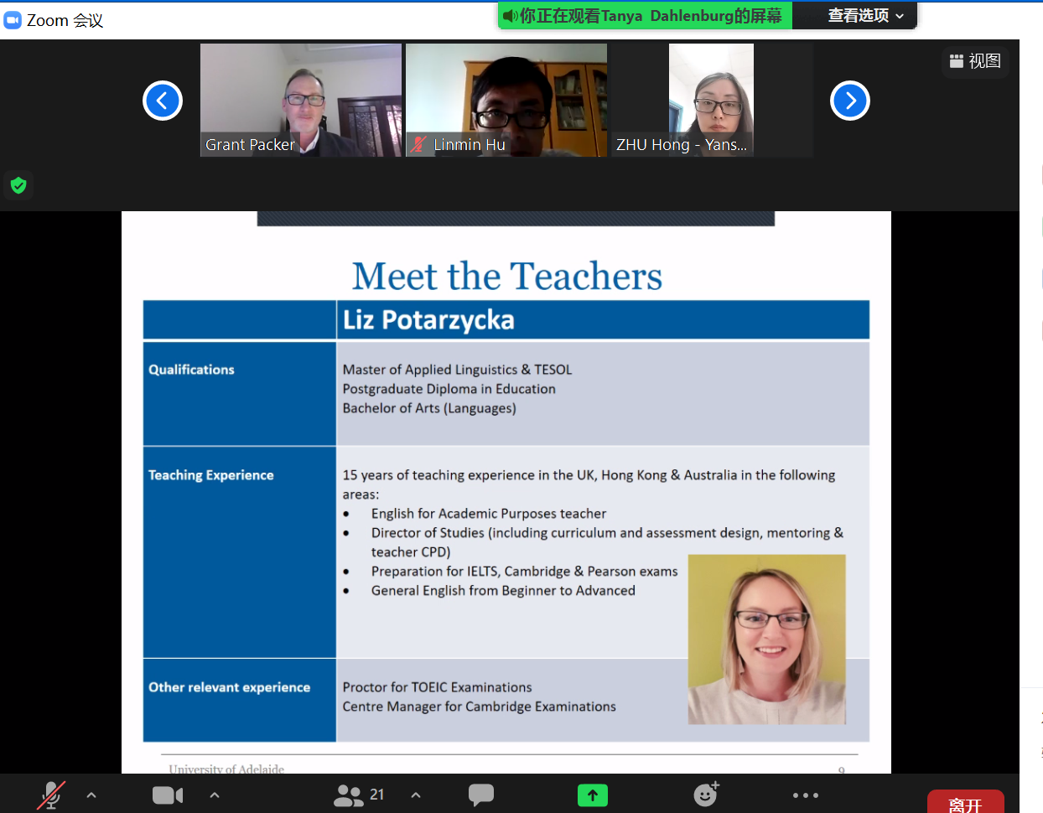Viewport: 1043px width, 813px height.
Task: Open the 查看选项 view options dropdown
Action: (865, 16)
